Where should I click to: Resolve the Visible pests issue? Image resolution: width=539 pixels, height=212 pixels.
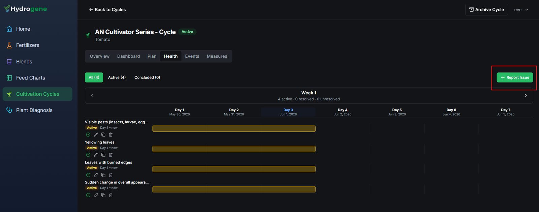click(x=88, y=134)
